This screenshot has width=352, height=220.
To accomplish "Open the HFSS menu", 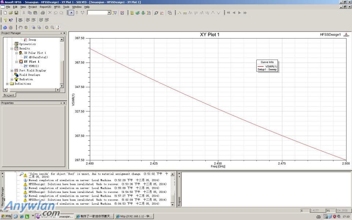I will (x=57, y=7).
